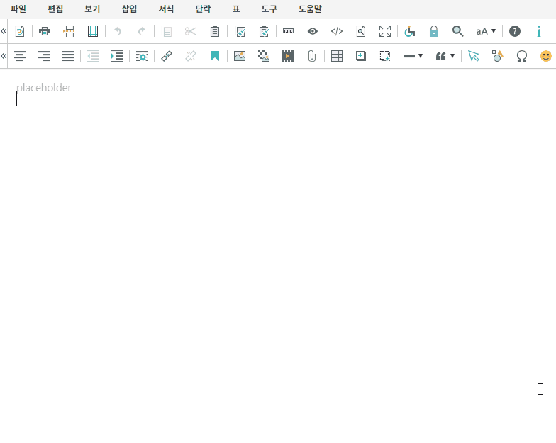The width and height of the screenshot is (556, 443).
Task: Expand the quotation mark dropdown
Action: 445,56
